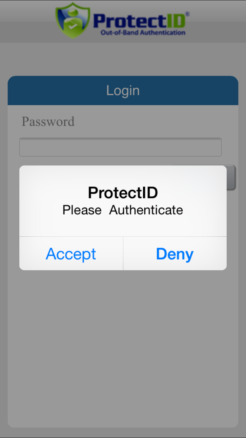The image size is (246, 438).
Task: Click the Login title text
Action: tap(123, 91)
